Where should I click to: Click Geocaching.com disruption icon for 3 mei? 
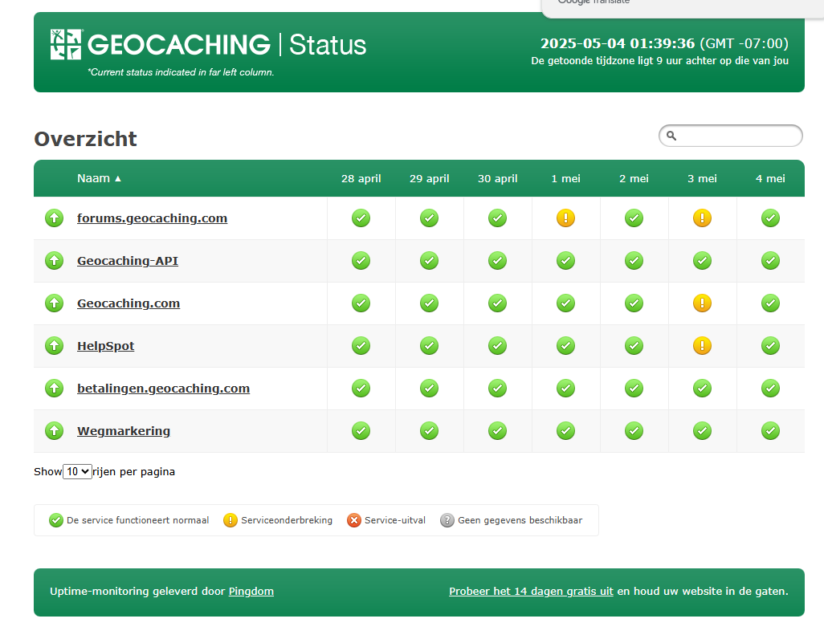[x=702, y=303]
